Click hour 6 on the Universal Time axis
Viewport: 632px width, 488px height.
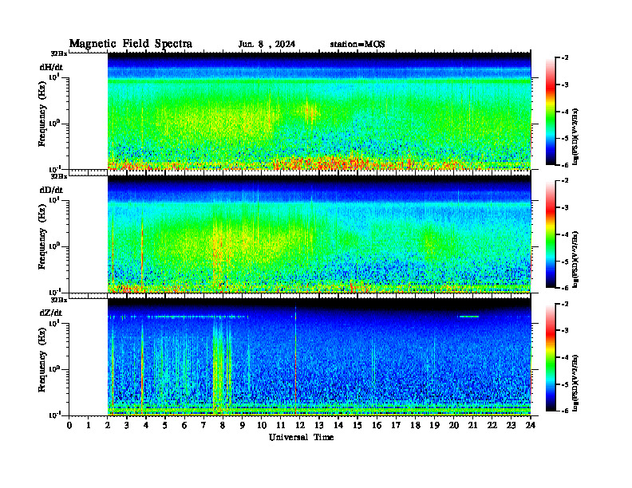(x=184, y=426)
